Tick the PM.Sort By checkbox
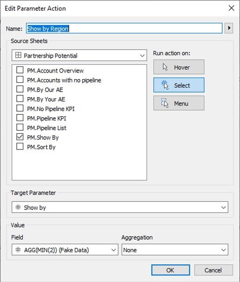This screenshot has width=240, height=282. coord(20,147)
